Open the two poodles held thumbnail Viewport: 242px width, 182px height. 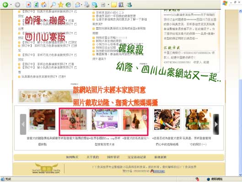coord(198,119)
